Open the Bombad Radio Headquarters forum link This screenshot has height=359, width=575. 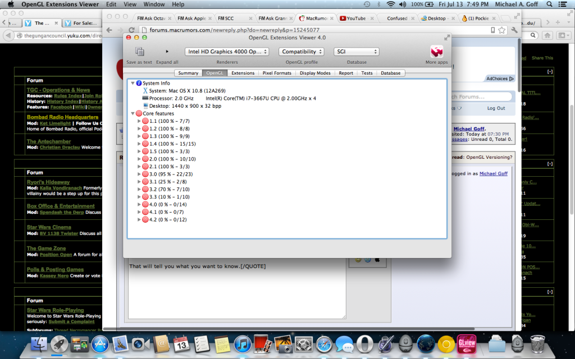tap(62, 117)
